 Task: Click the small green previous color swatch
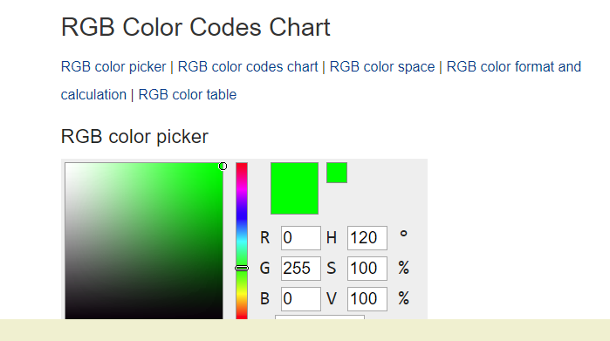337,173
